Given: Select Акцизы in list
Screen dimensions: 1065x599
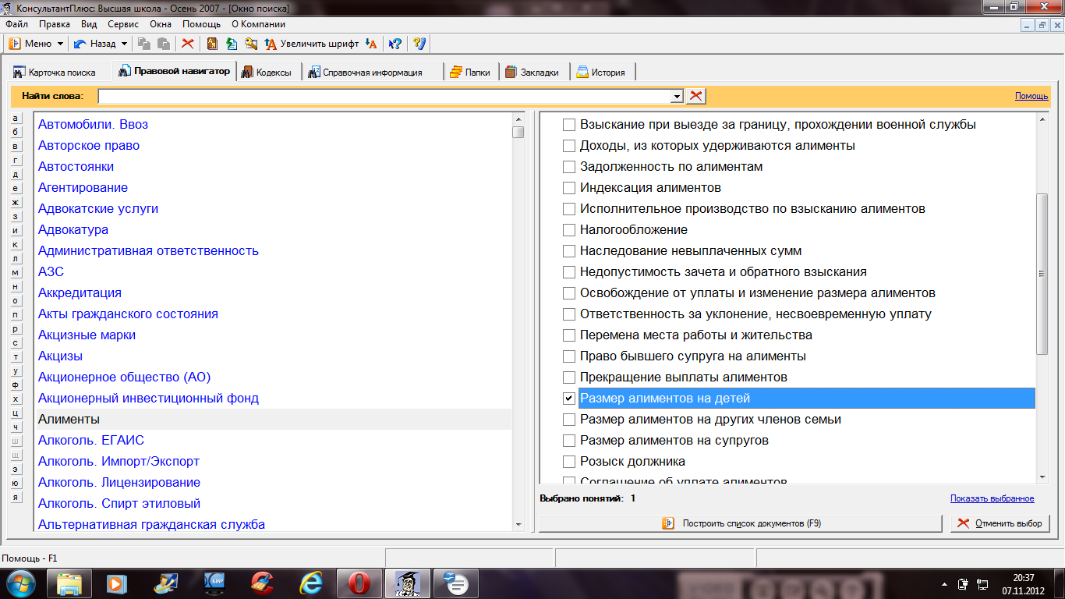Looking at the screenshot, I should (60, 356).
